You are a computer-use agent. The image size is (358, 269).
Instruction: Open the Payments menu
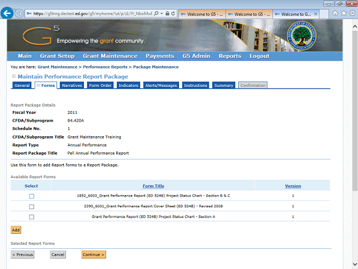pos(160,56)
